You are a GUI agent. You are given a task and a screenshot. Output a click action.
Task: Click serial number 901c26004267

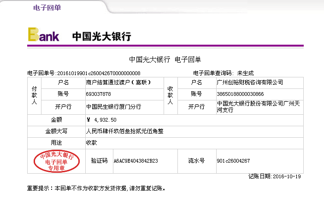233,161
